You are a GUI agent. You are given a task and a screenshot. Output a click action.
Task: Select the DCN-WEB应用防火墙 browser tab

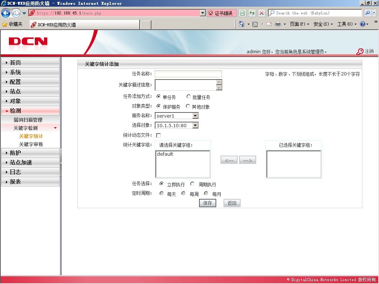point(84,25)
